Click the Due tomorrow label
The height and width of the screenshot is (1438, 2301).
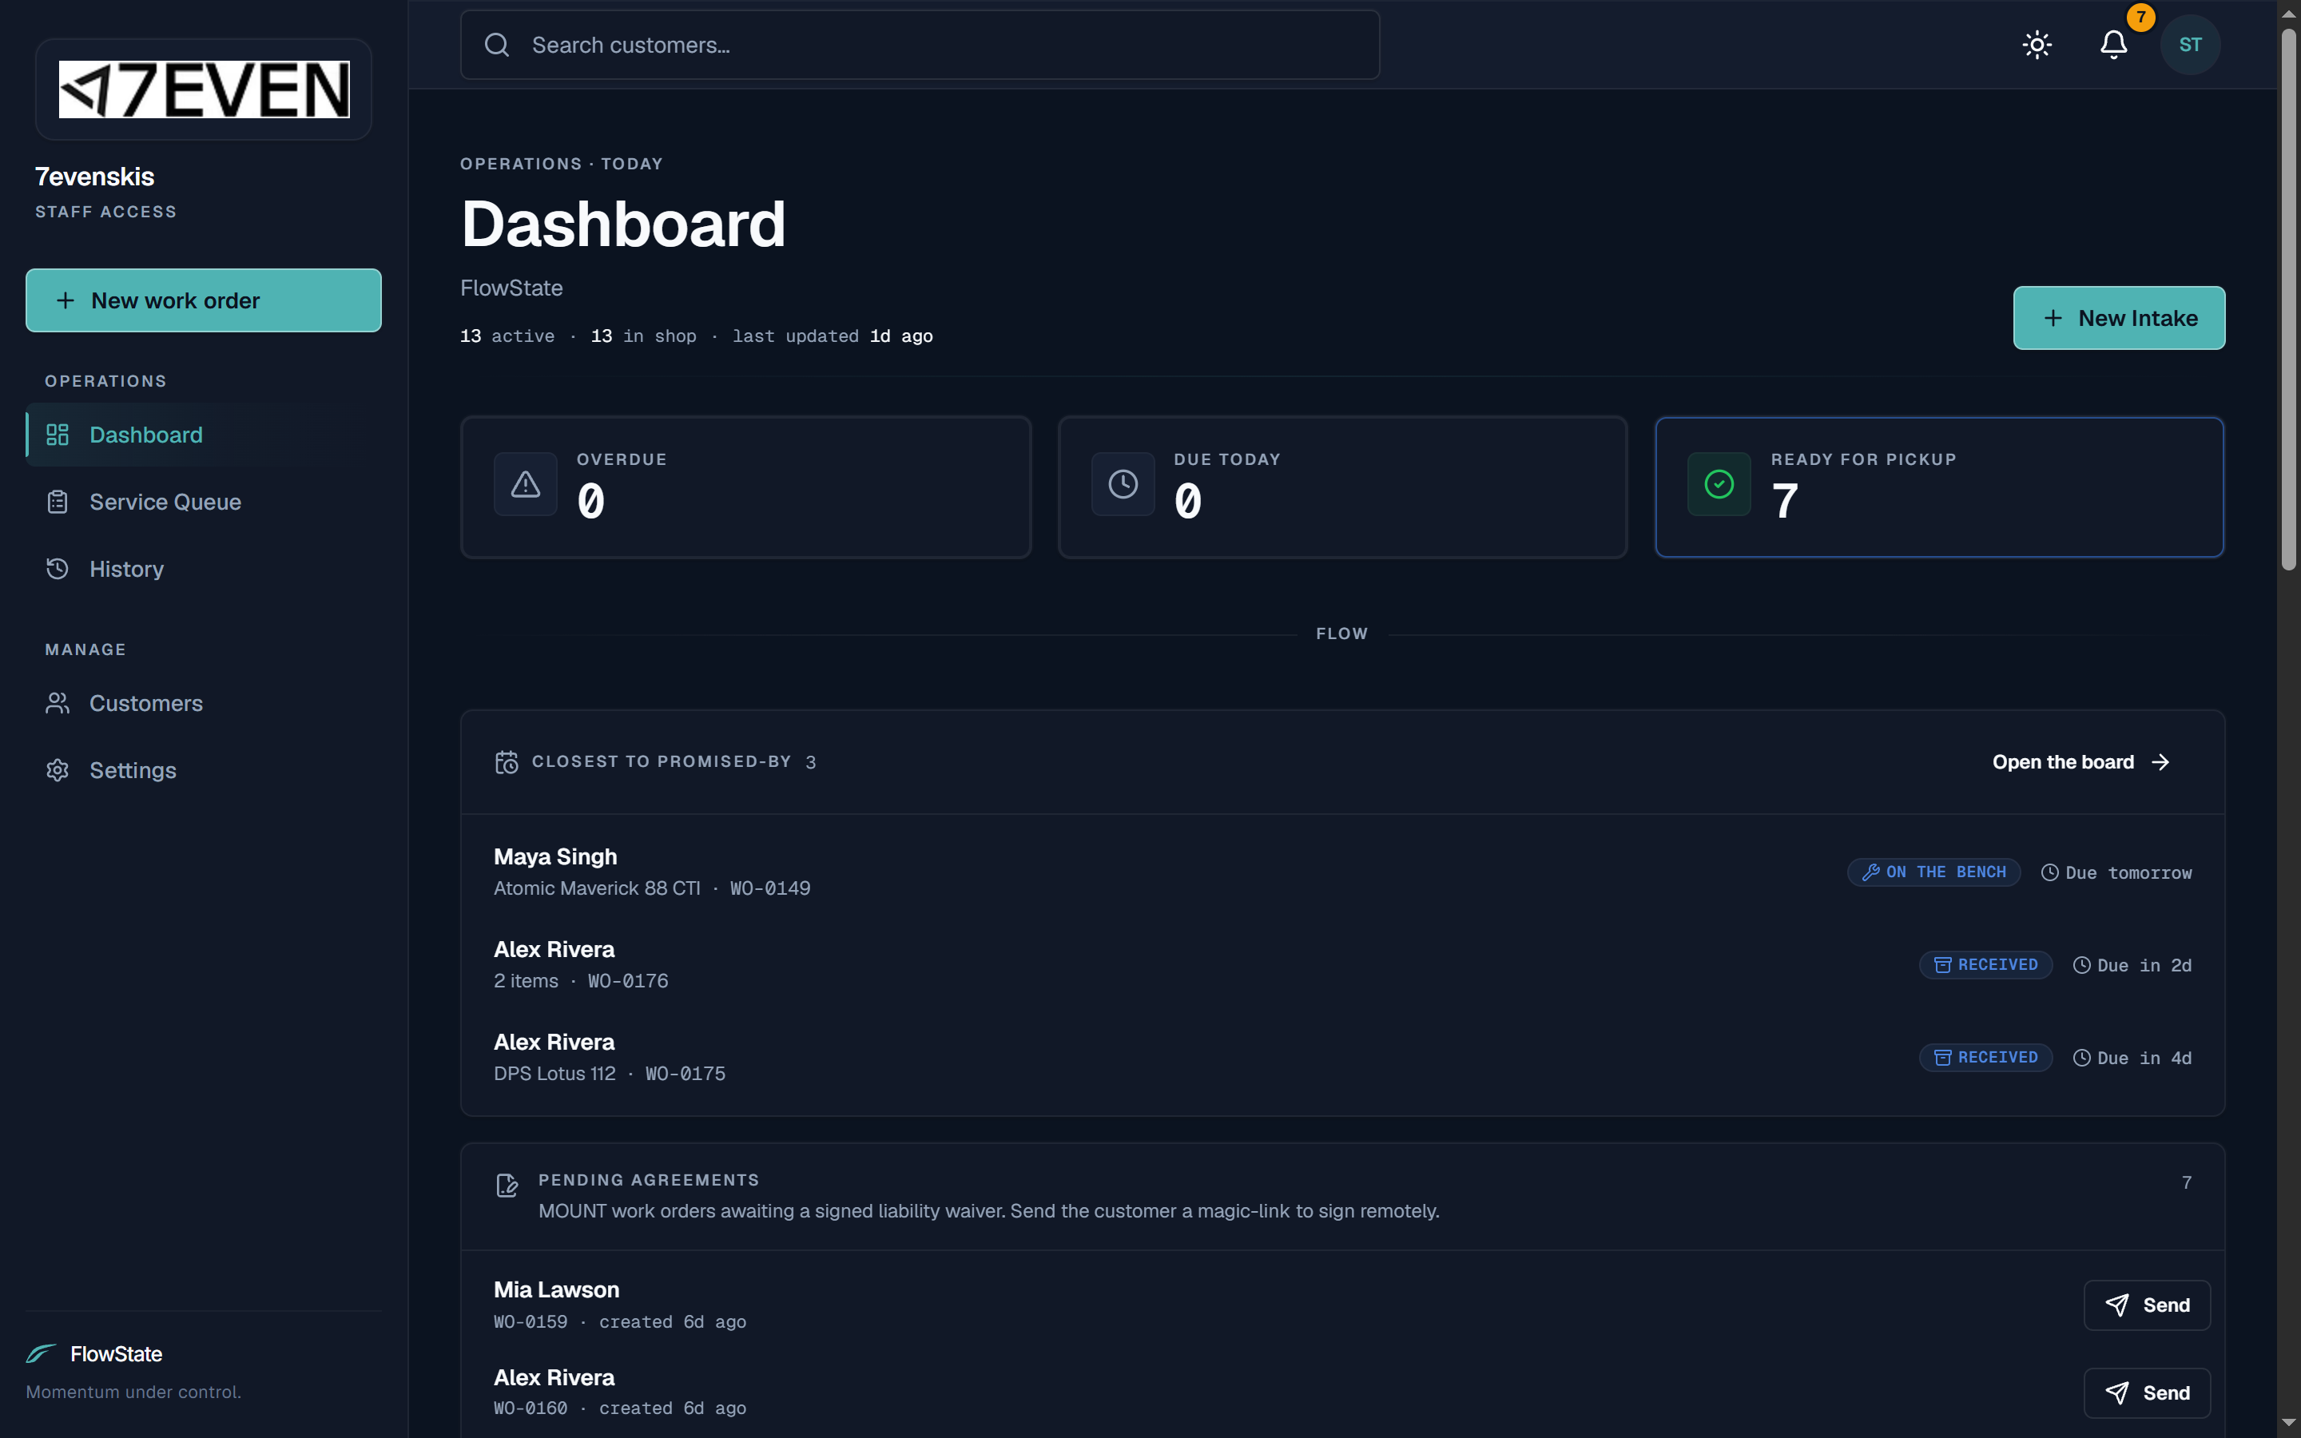tap(2116, 873)
